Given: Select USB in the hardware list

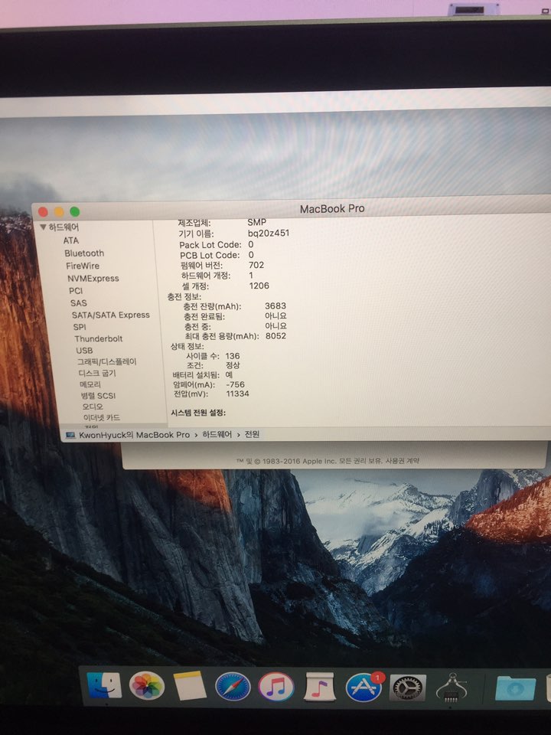Looking at the screenshot, I should coord(84,351).
